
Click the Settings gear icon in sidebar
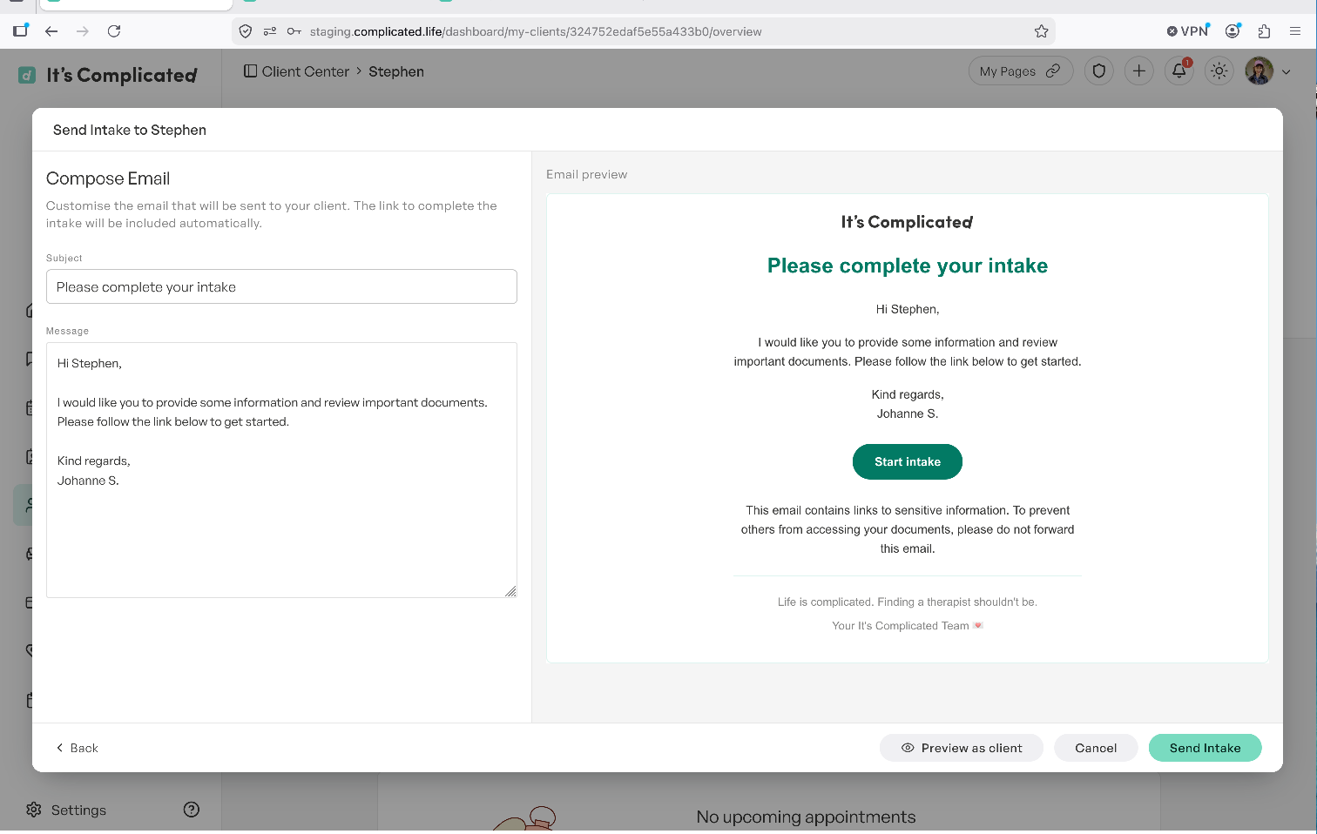click(x=34, y=810)
